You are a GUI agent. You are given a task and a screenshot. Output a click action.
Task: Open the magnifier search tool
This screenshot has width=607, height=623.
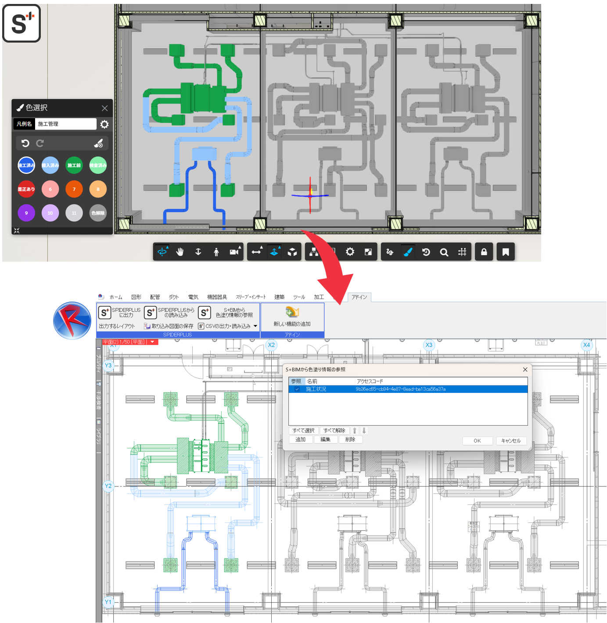(x=444, y=252)
